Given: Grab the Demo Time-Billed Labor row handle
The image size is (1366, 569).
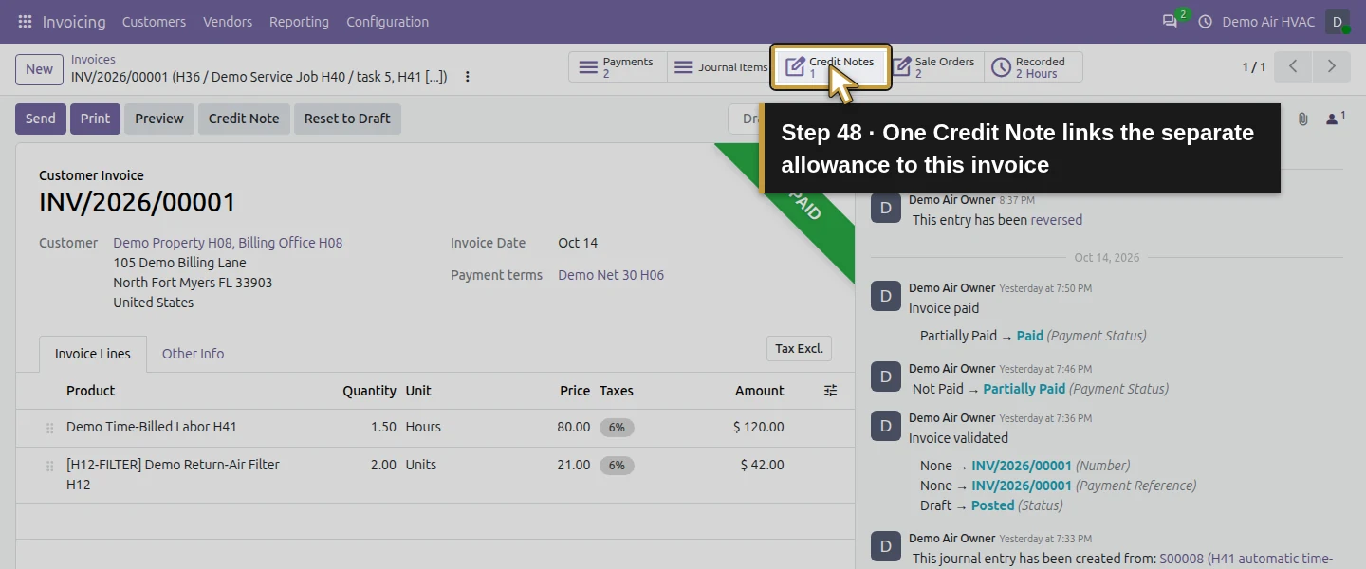Looking at the screenshot, I should pos(49,428).
